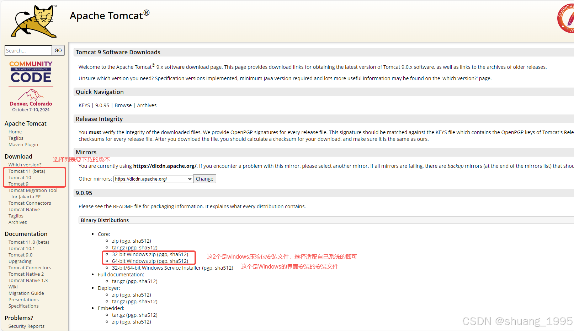Open Tomcat Native 2 documentation
The image size is (574, 331).
(26, 274)
